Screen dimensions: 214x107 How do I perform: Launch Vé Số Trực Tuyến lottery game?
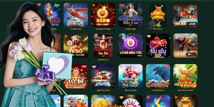pos(76,45)
